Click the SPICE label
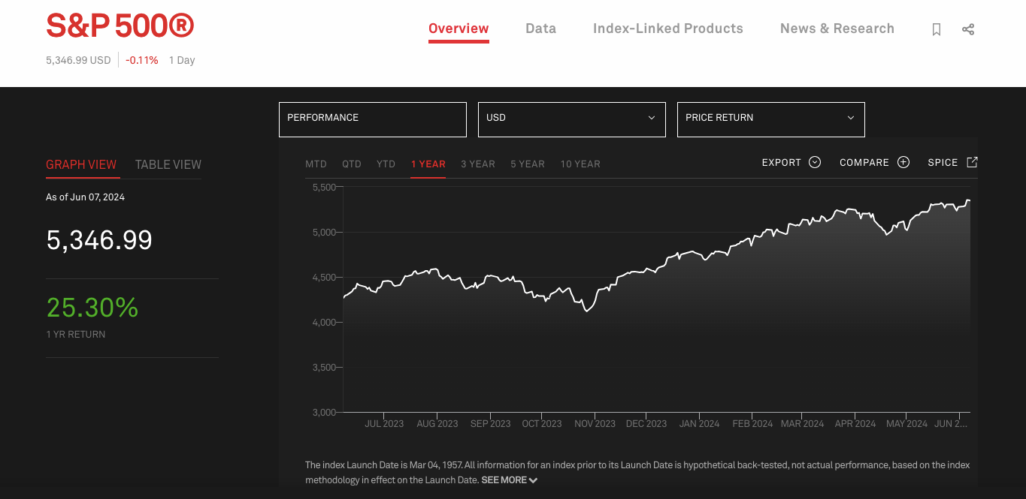This screenshot has width=1026, height=499. (943, 162)
